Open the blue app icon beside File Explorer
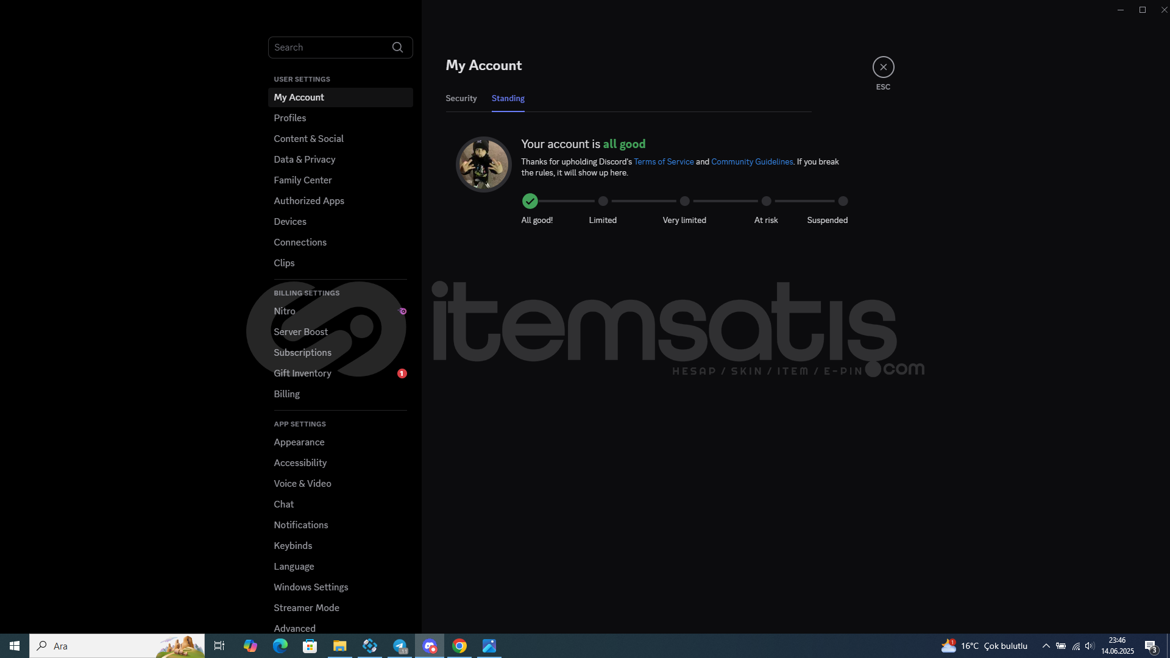Screen dimensions: 1170x658 tap(370, 646)
